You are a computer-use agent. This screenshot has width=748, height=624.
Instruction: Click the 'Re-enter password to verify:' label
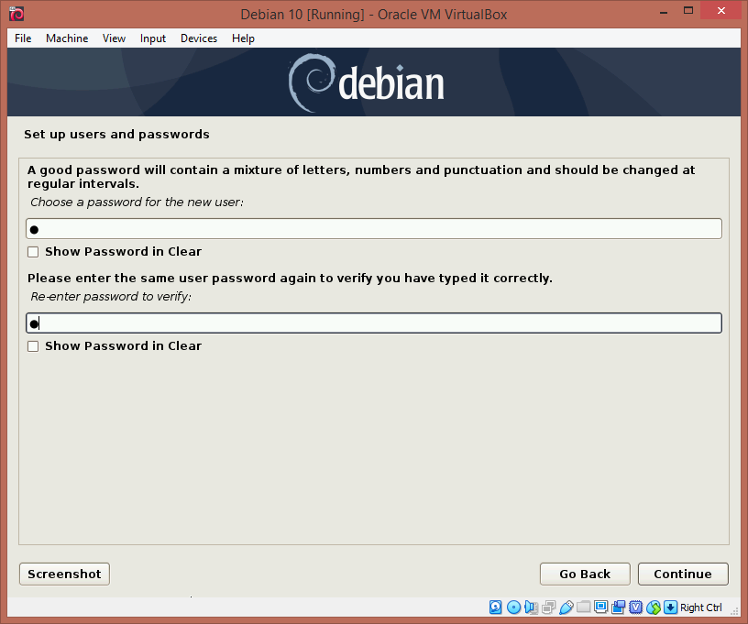pyautogui.click(x=111, y=297)
